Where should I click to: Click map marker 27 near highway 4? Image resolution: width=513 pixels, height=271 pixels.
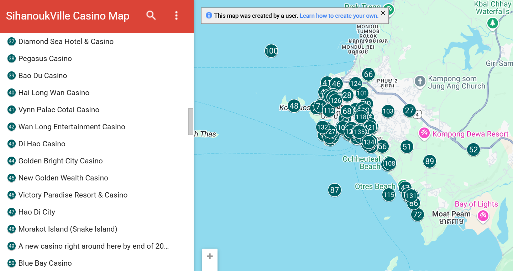pyautogui.click(x=410, y=110)
